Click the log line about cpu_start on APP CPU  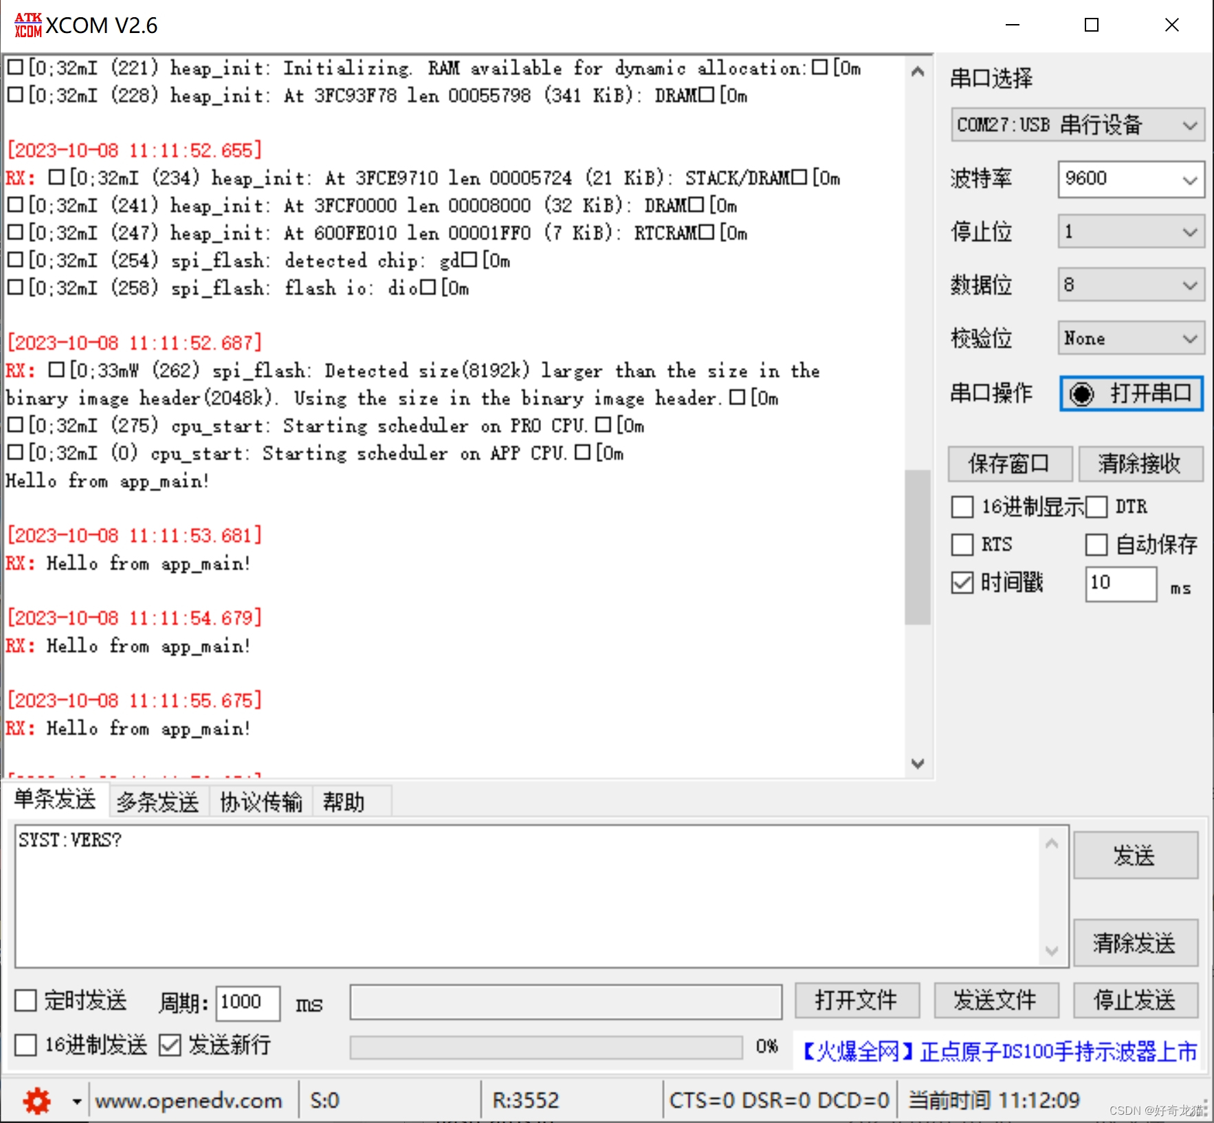pyautogui.click(x=316, y=454)
